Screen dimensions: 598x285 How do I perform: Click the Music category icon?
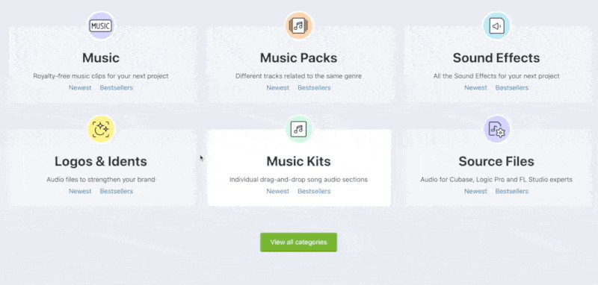(x=101, y=26)
